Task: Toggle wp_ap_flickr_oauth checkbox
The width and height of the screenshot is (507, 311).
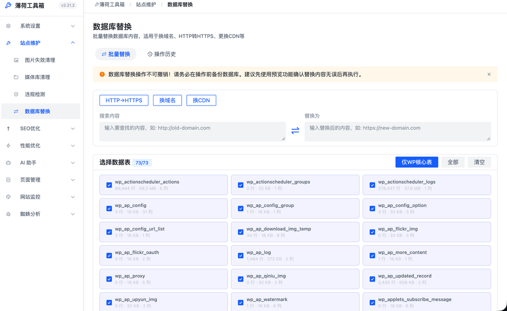Action: pyautogui.click(x=109, y=256)
